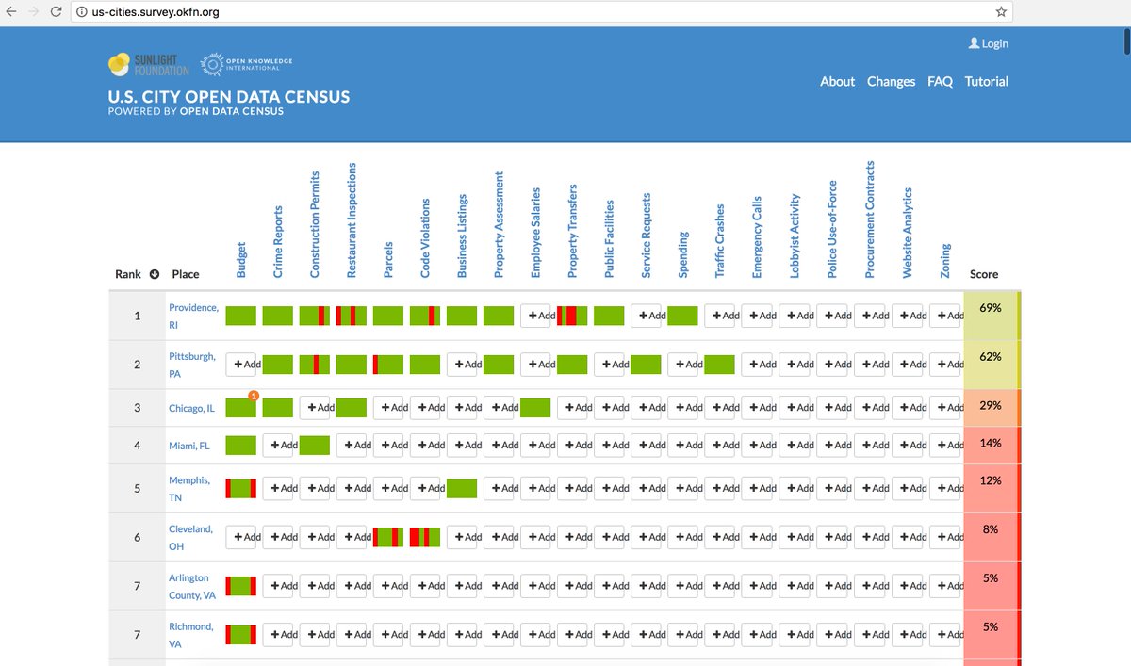Click Providence 69% score cell
Screen dimensions: 1131x666
tap(992, 316)
